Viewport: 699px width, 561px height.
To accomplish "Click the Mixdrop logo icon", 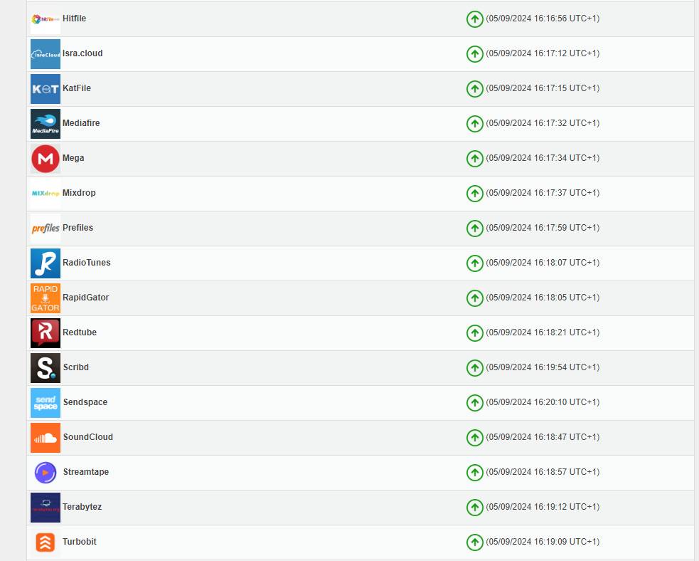I will pos(46,193).
